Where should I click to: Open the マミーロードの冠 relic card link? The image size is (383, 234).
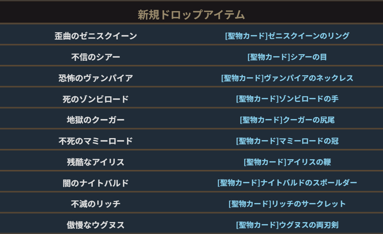coord(287,141)
